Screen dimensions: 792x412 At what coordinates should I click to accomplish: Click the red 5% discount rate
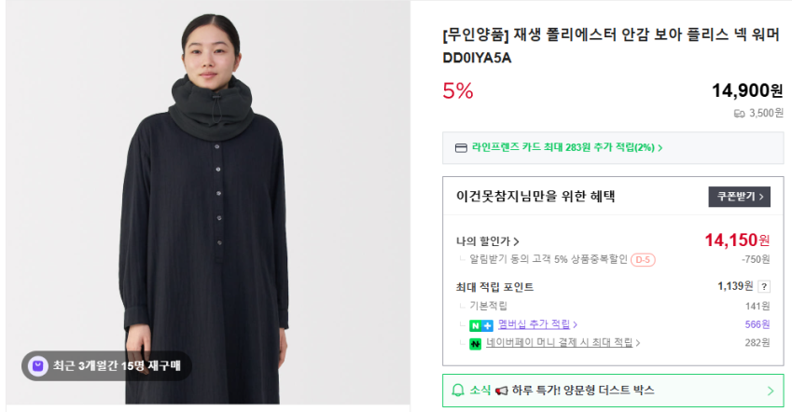point(458,90)
